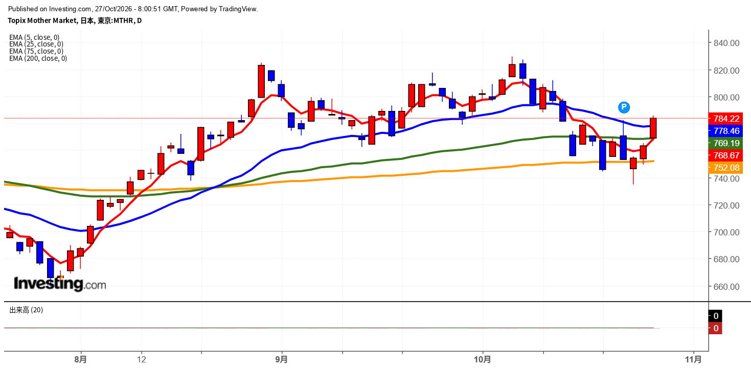The width and height of the screenshot is (751, 368).
Task: Click the orange 752.08 EMA value label
Action: (725, 168)
